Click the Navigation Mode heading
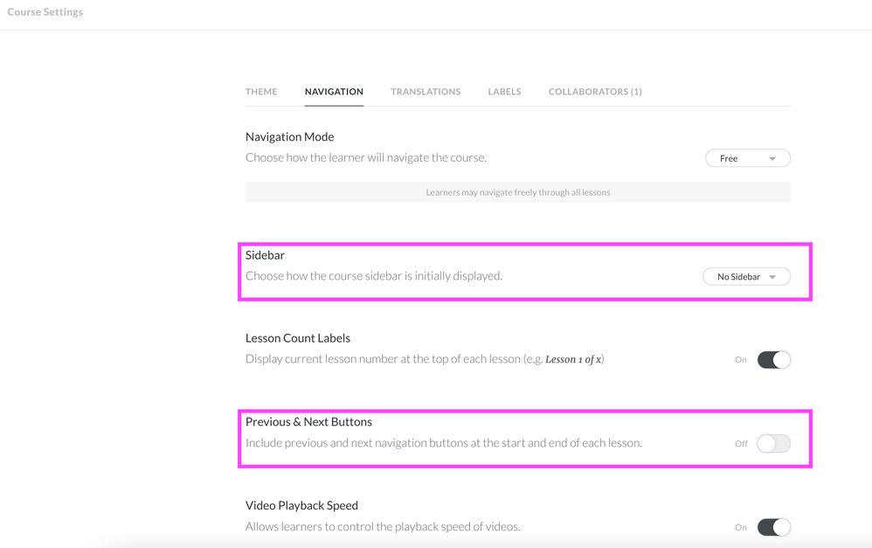 289,137
